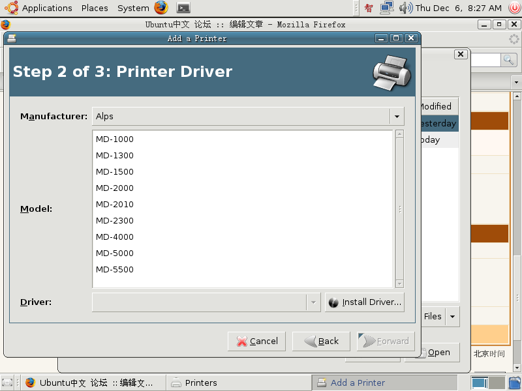
Task: Click the volume speaker icon
Action: point(406,8)
